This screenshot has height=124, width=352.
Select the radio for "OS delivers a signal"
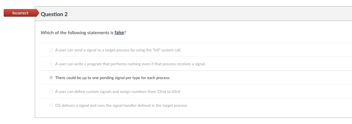pyautogui.click(x=51, y=105)
